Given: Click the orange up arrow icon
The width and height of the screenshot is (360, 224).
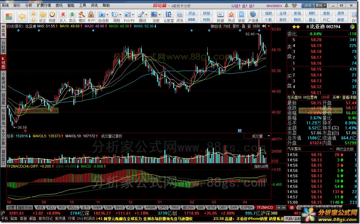Looking at the screenshot, I should [33, 13].
